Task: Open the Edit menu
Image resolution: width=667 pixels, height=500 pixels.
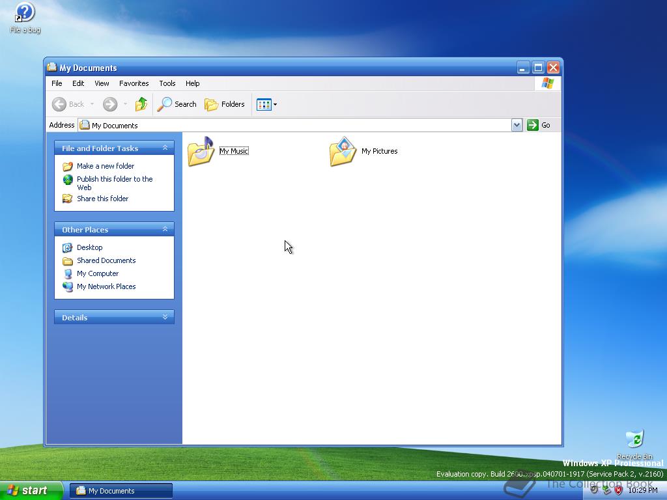Action: (78, 83)
